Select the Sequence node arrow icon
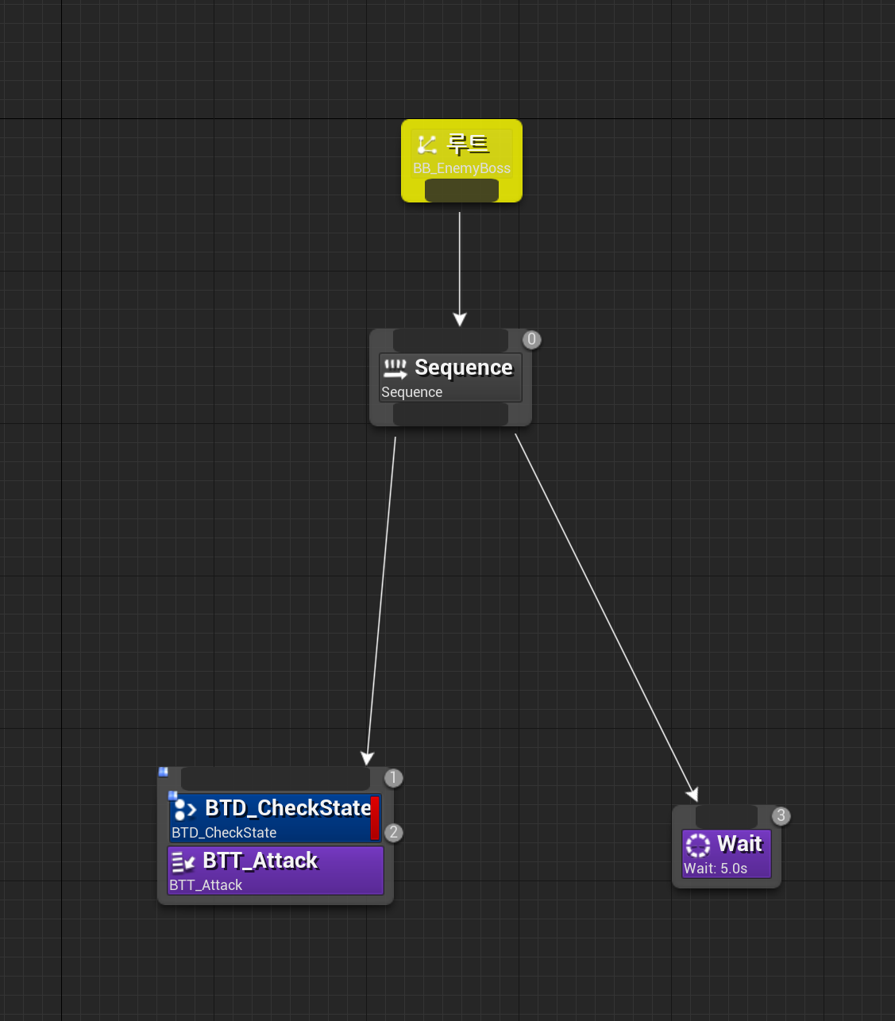 pyautogui.click(x=395, y=368)
